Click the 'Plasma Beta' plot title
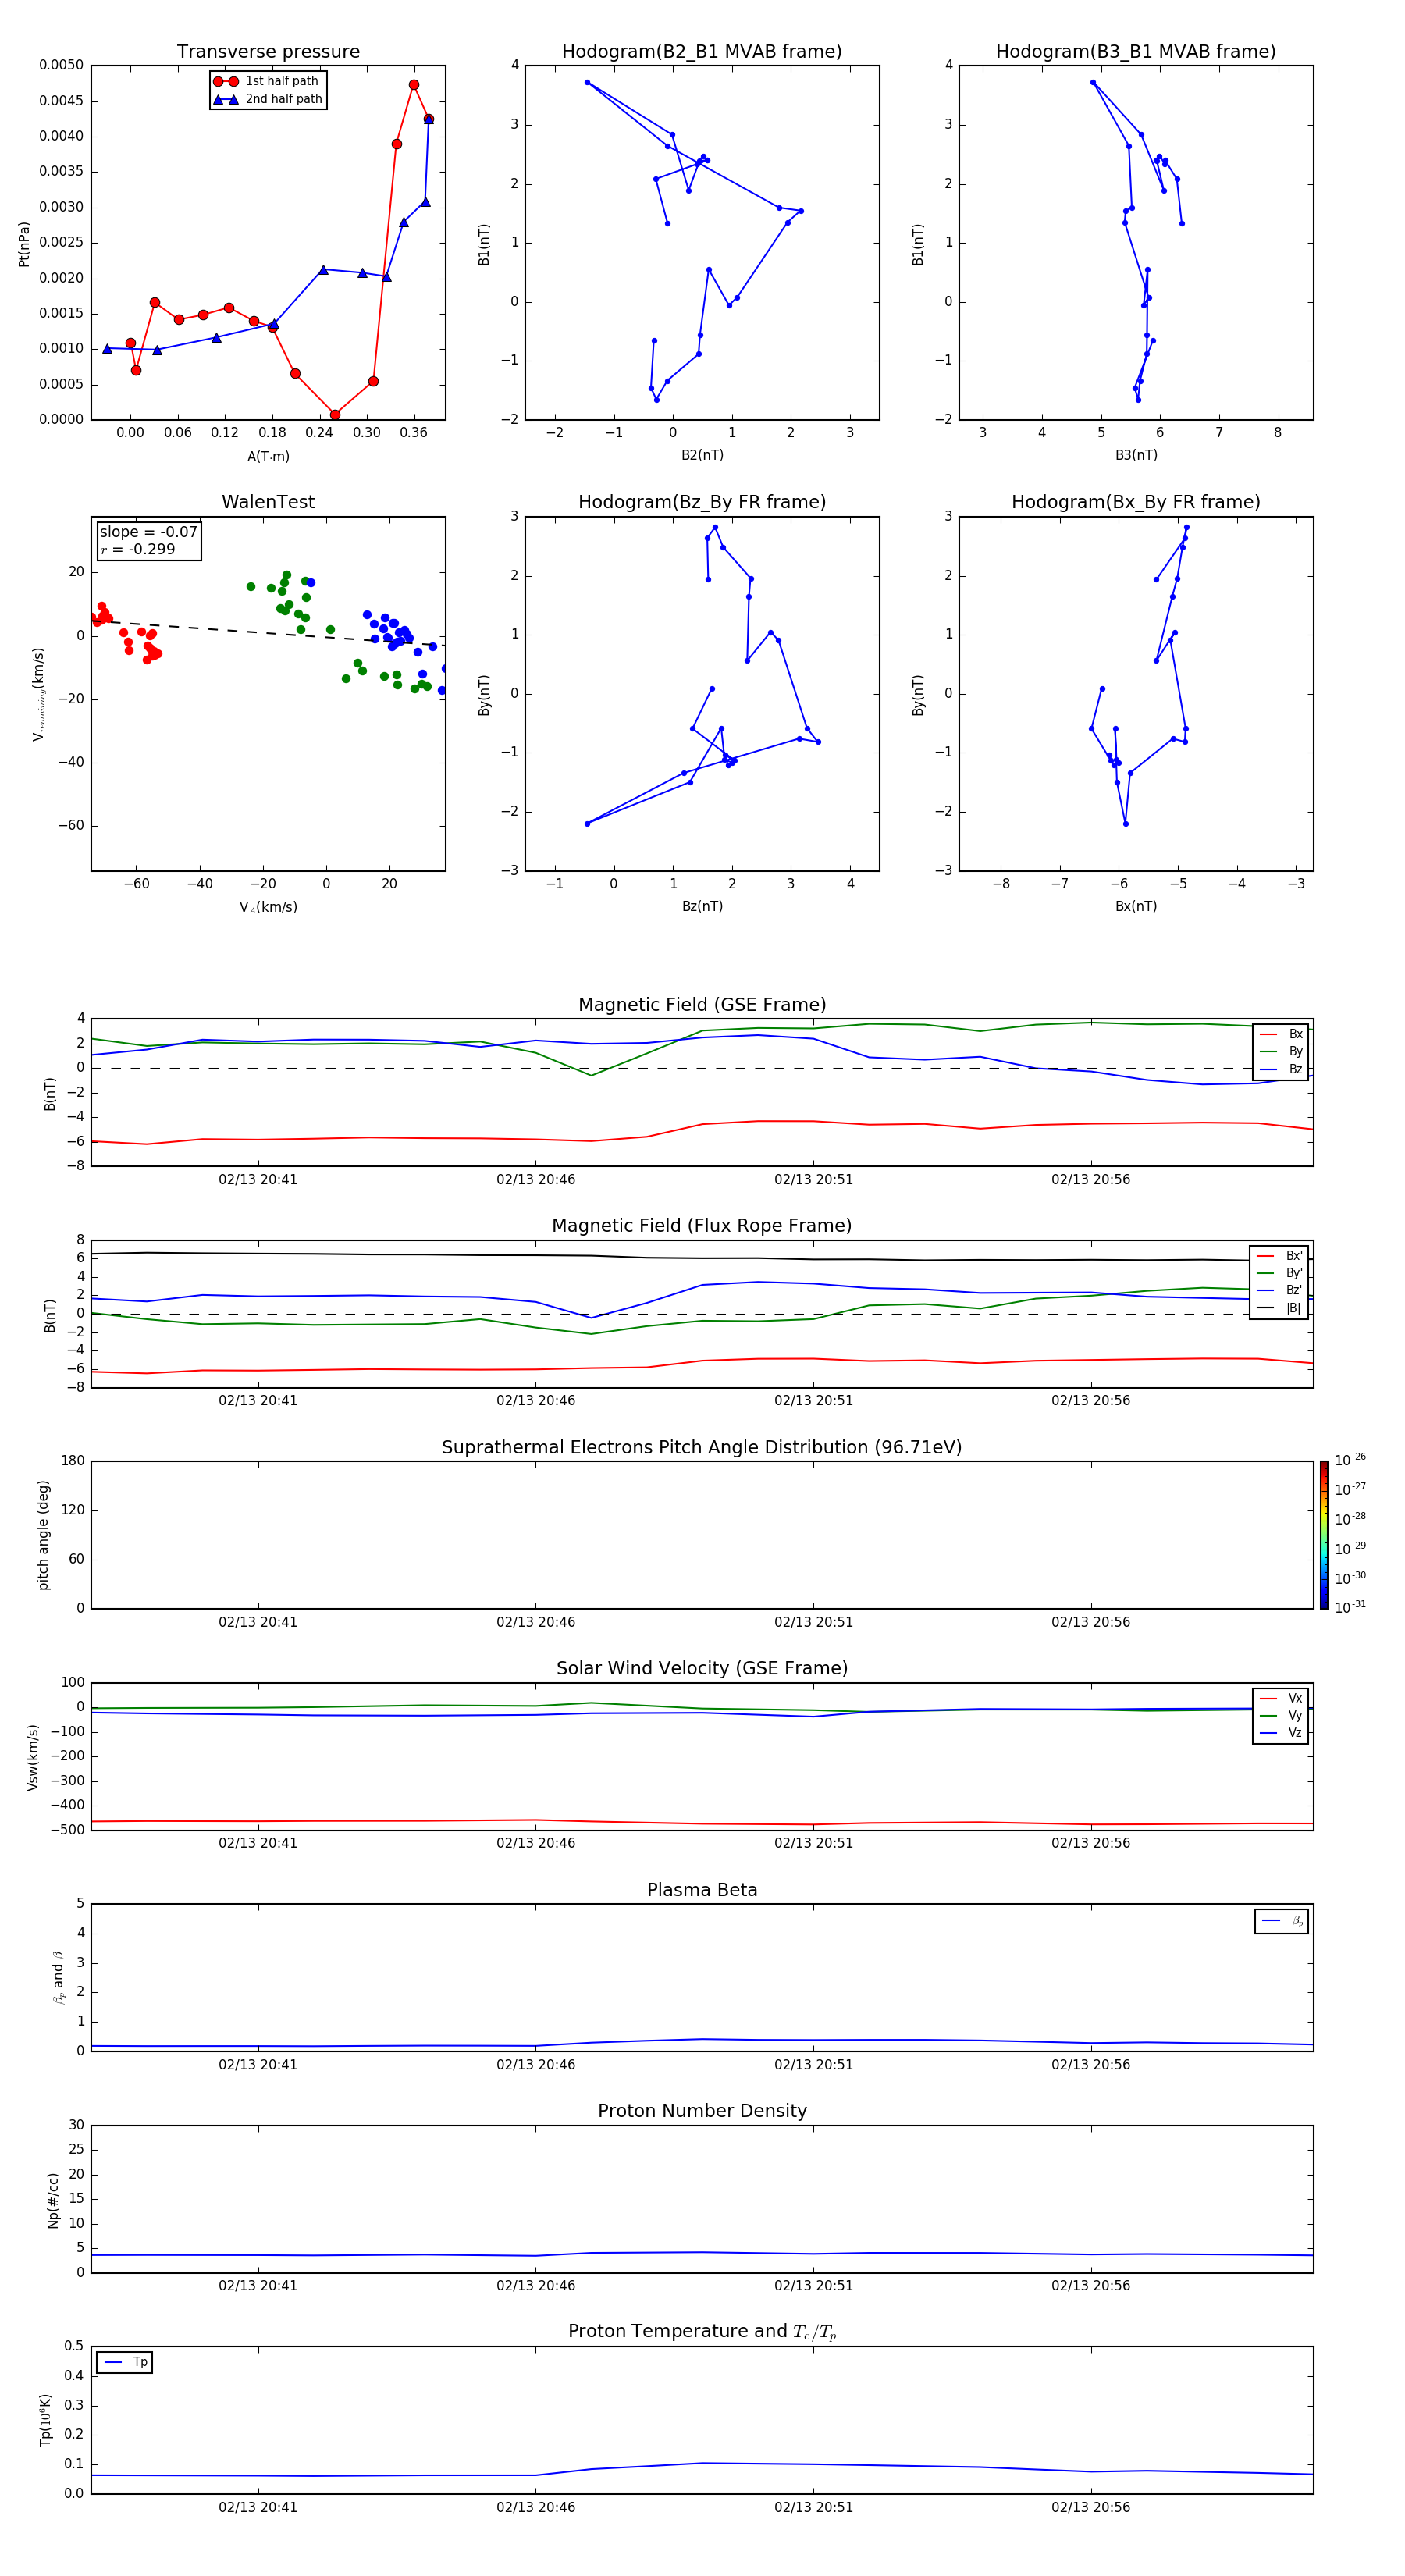 [x=702, y=1890]
